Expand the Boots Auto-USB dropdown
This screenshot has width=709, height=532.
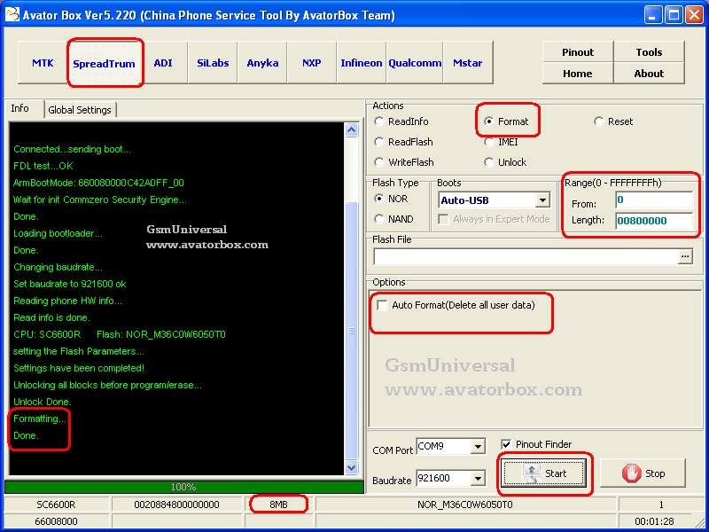pos(542,200)
